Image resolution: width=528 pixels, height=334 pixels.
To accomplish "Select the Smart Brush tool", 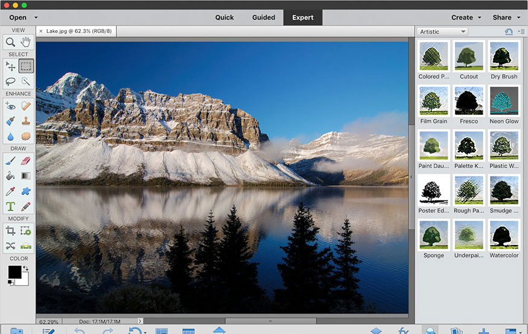I will tap(10, 121).
